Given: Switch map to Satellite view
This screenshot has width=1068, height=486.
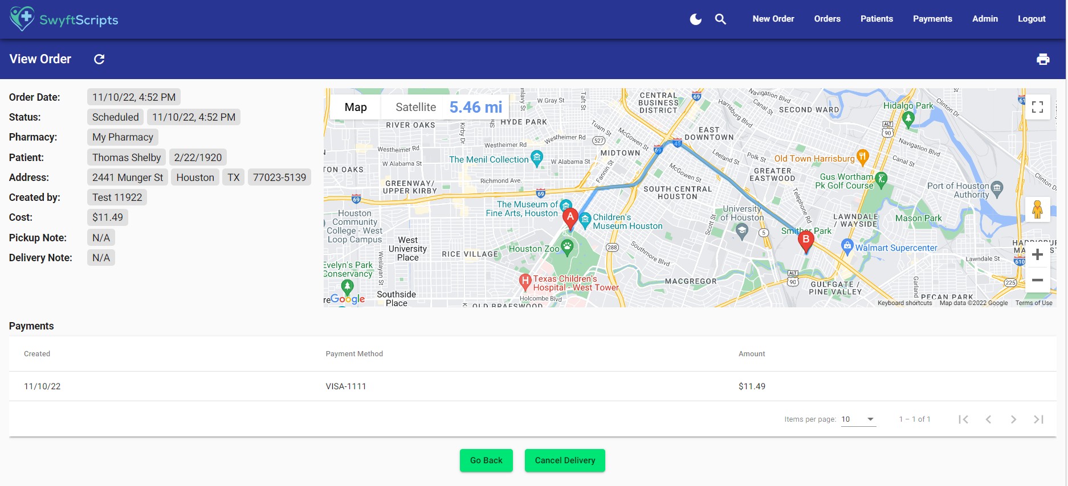Looking at the screenshot, I should [415, 107].
